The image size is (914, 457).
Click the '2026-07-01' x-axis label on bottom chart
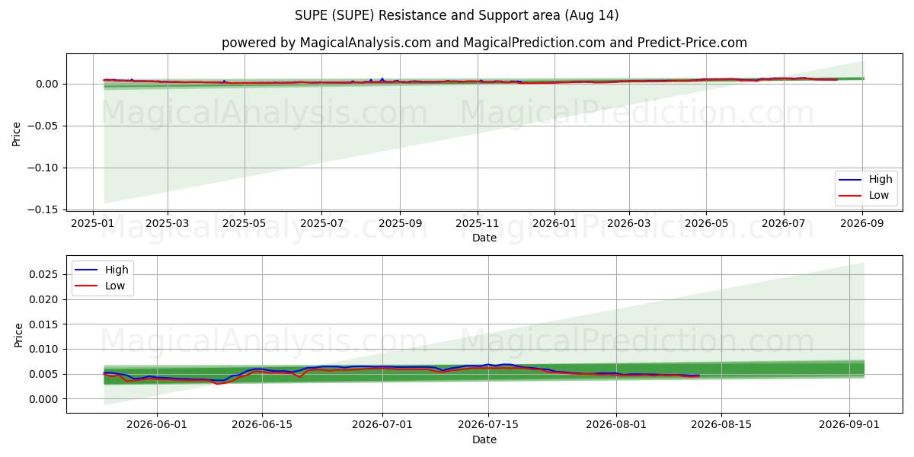pyautogui.click(x=382, y=426)
